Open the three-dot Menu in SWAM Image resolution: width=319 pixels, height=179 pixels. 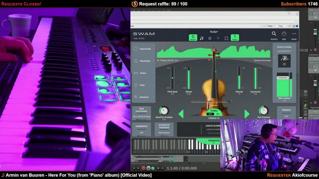pos(294,34)
